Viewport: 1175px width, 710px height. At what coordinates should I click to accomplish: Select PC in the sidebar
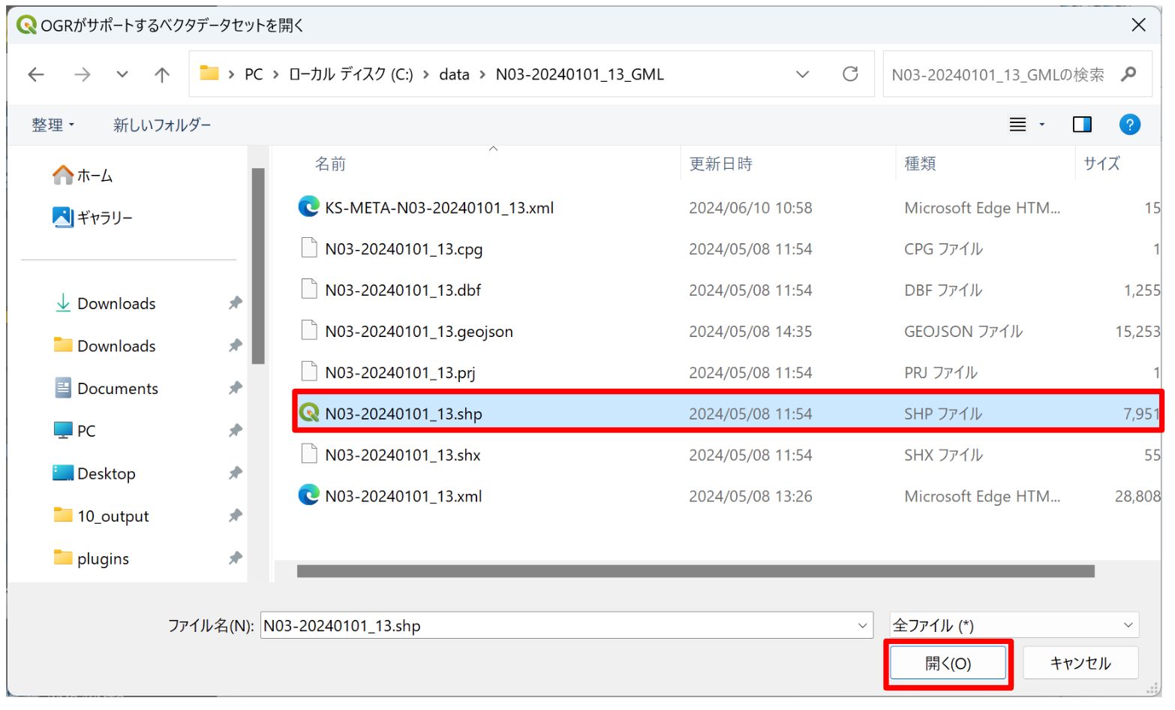click(74, 431)
